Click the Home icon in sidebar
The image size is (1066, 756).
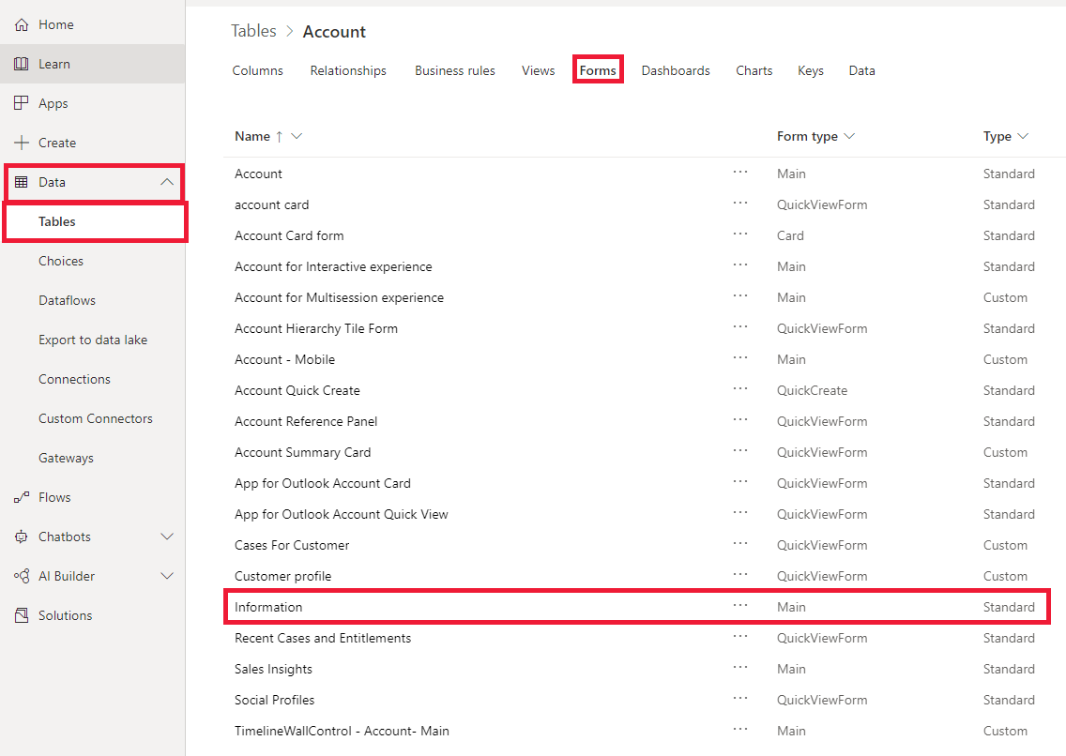pyautogui.click(x=21, y=24)
